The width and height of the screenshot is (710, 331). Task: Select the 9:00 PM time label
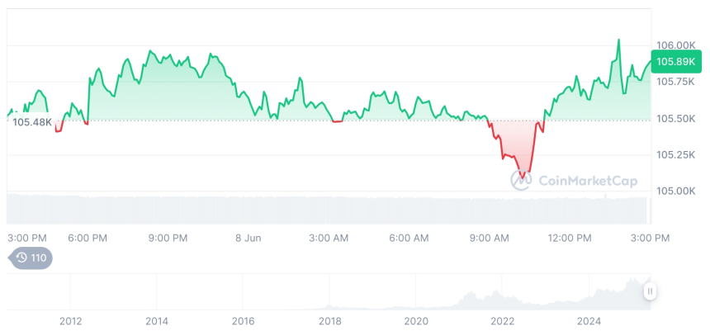click(168, 238)
